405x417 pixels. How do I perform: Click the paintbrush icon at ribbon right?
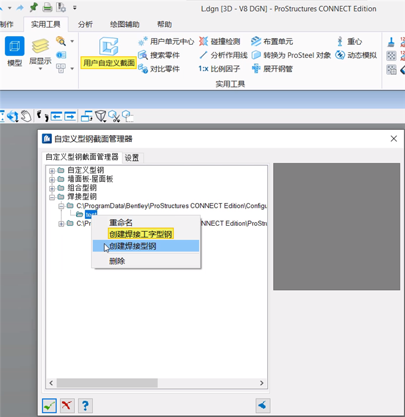[391, 42]
